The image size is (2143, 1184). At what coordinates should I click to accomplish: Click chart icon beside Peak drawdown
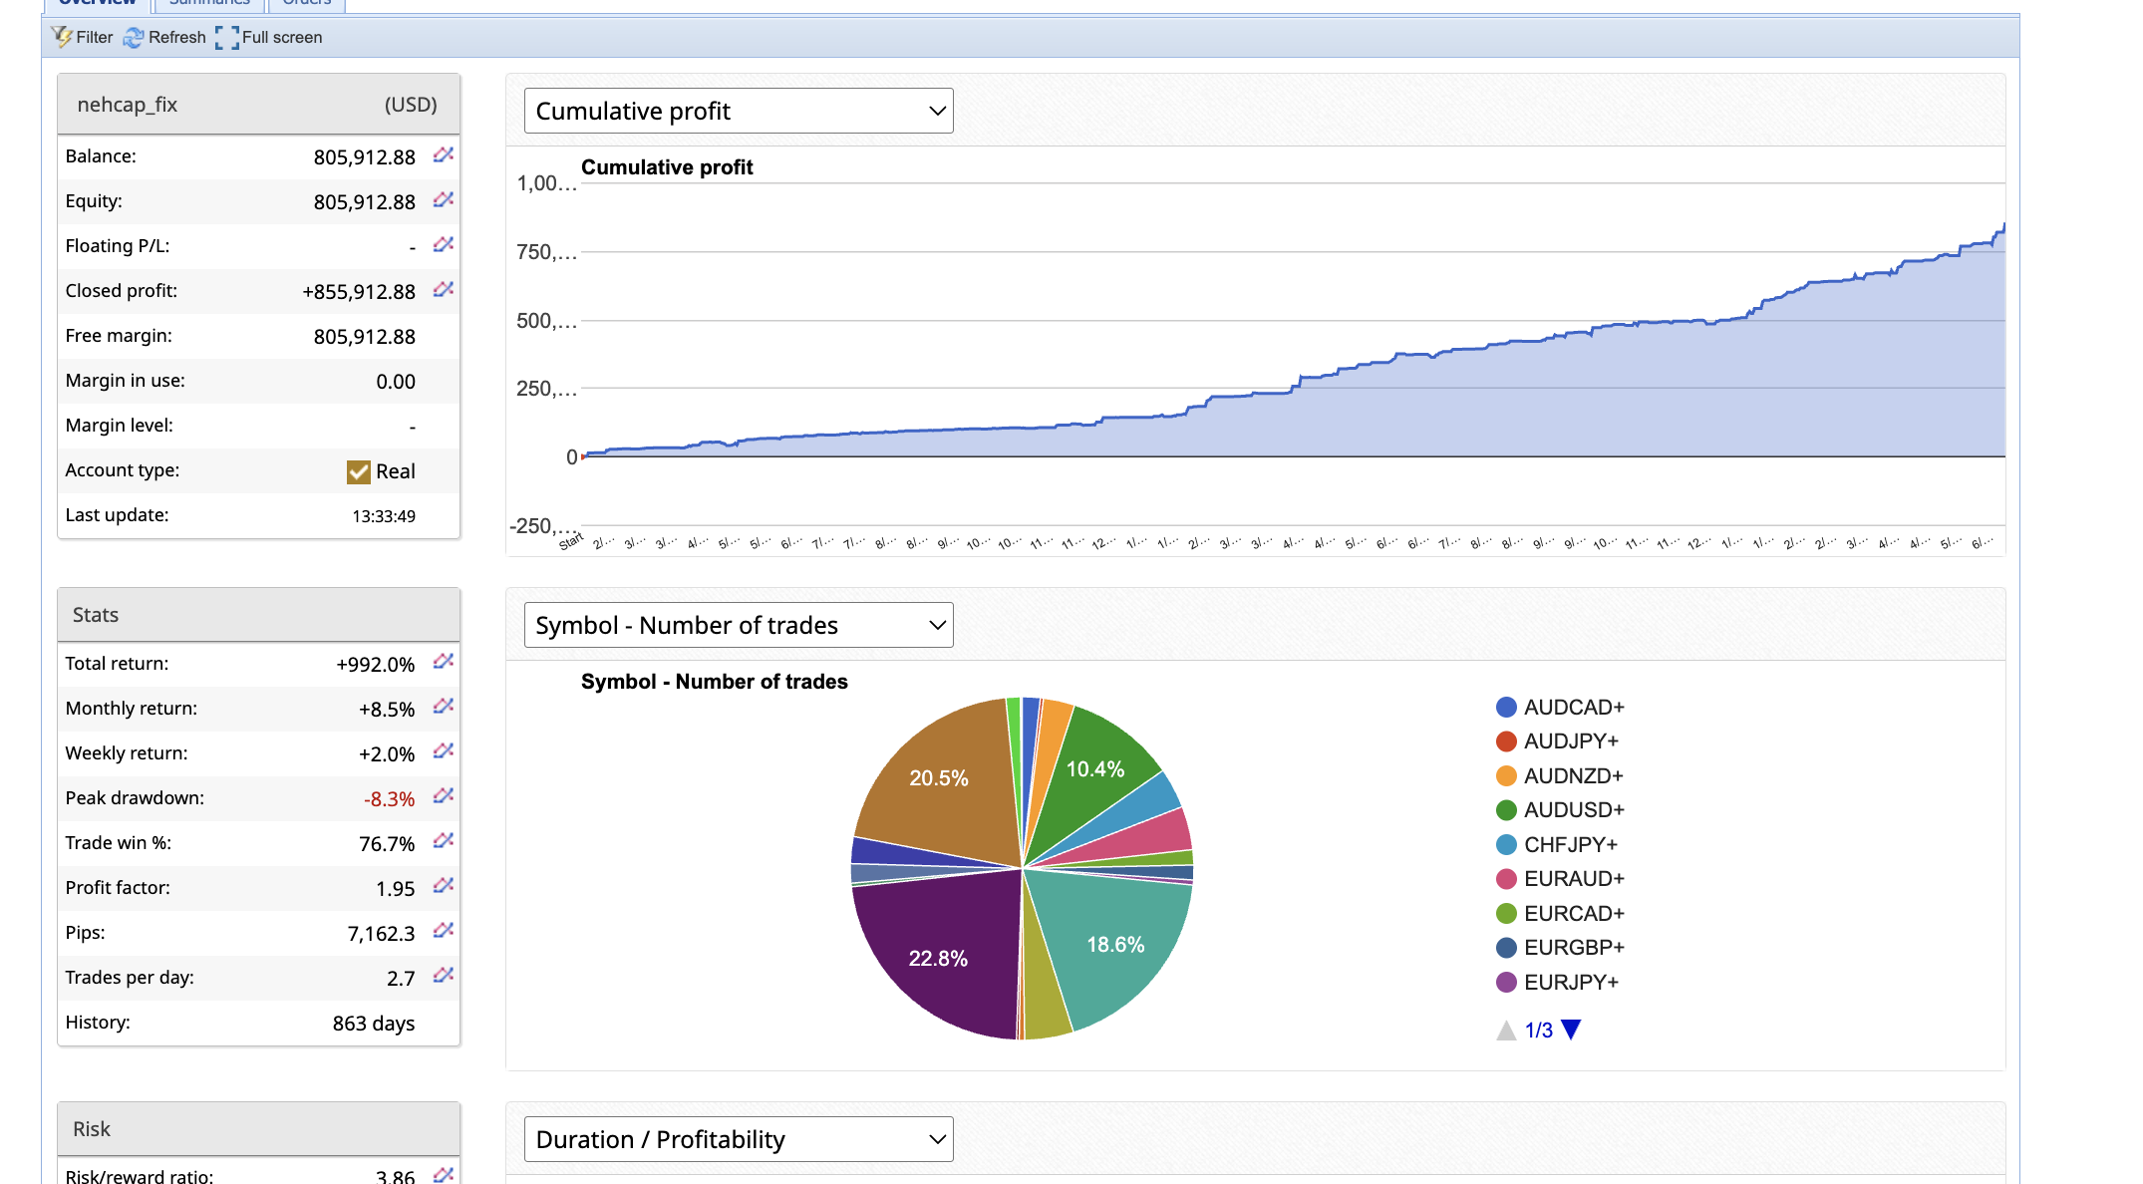point(444,796)
